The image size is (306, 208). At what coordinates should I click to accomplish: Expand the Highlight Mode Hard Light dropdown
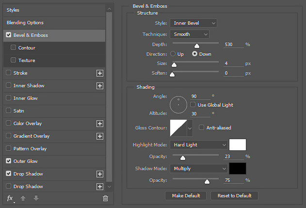point(199,145)
